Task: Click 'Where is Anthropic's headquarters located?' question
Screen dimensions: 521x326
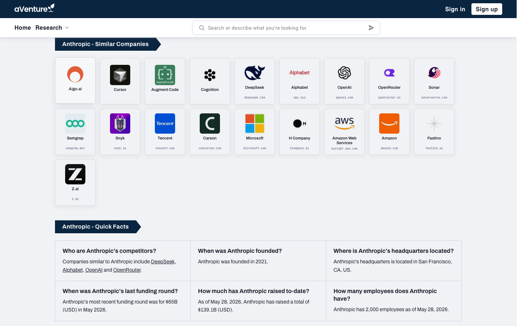Action: coord(394,251)
